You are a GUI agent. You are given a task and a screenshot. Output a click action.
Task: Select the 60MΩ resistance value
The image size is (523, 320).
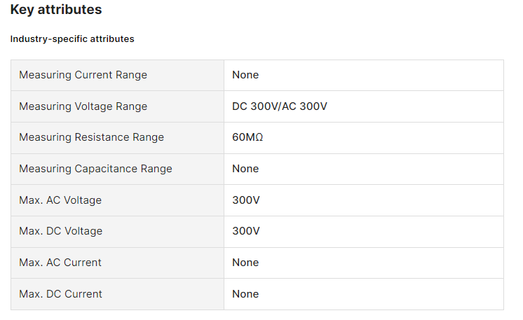[x=247, y=137]
